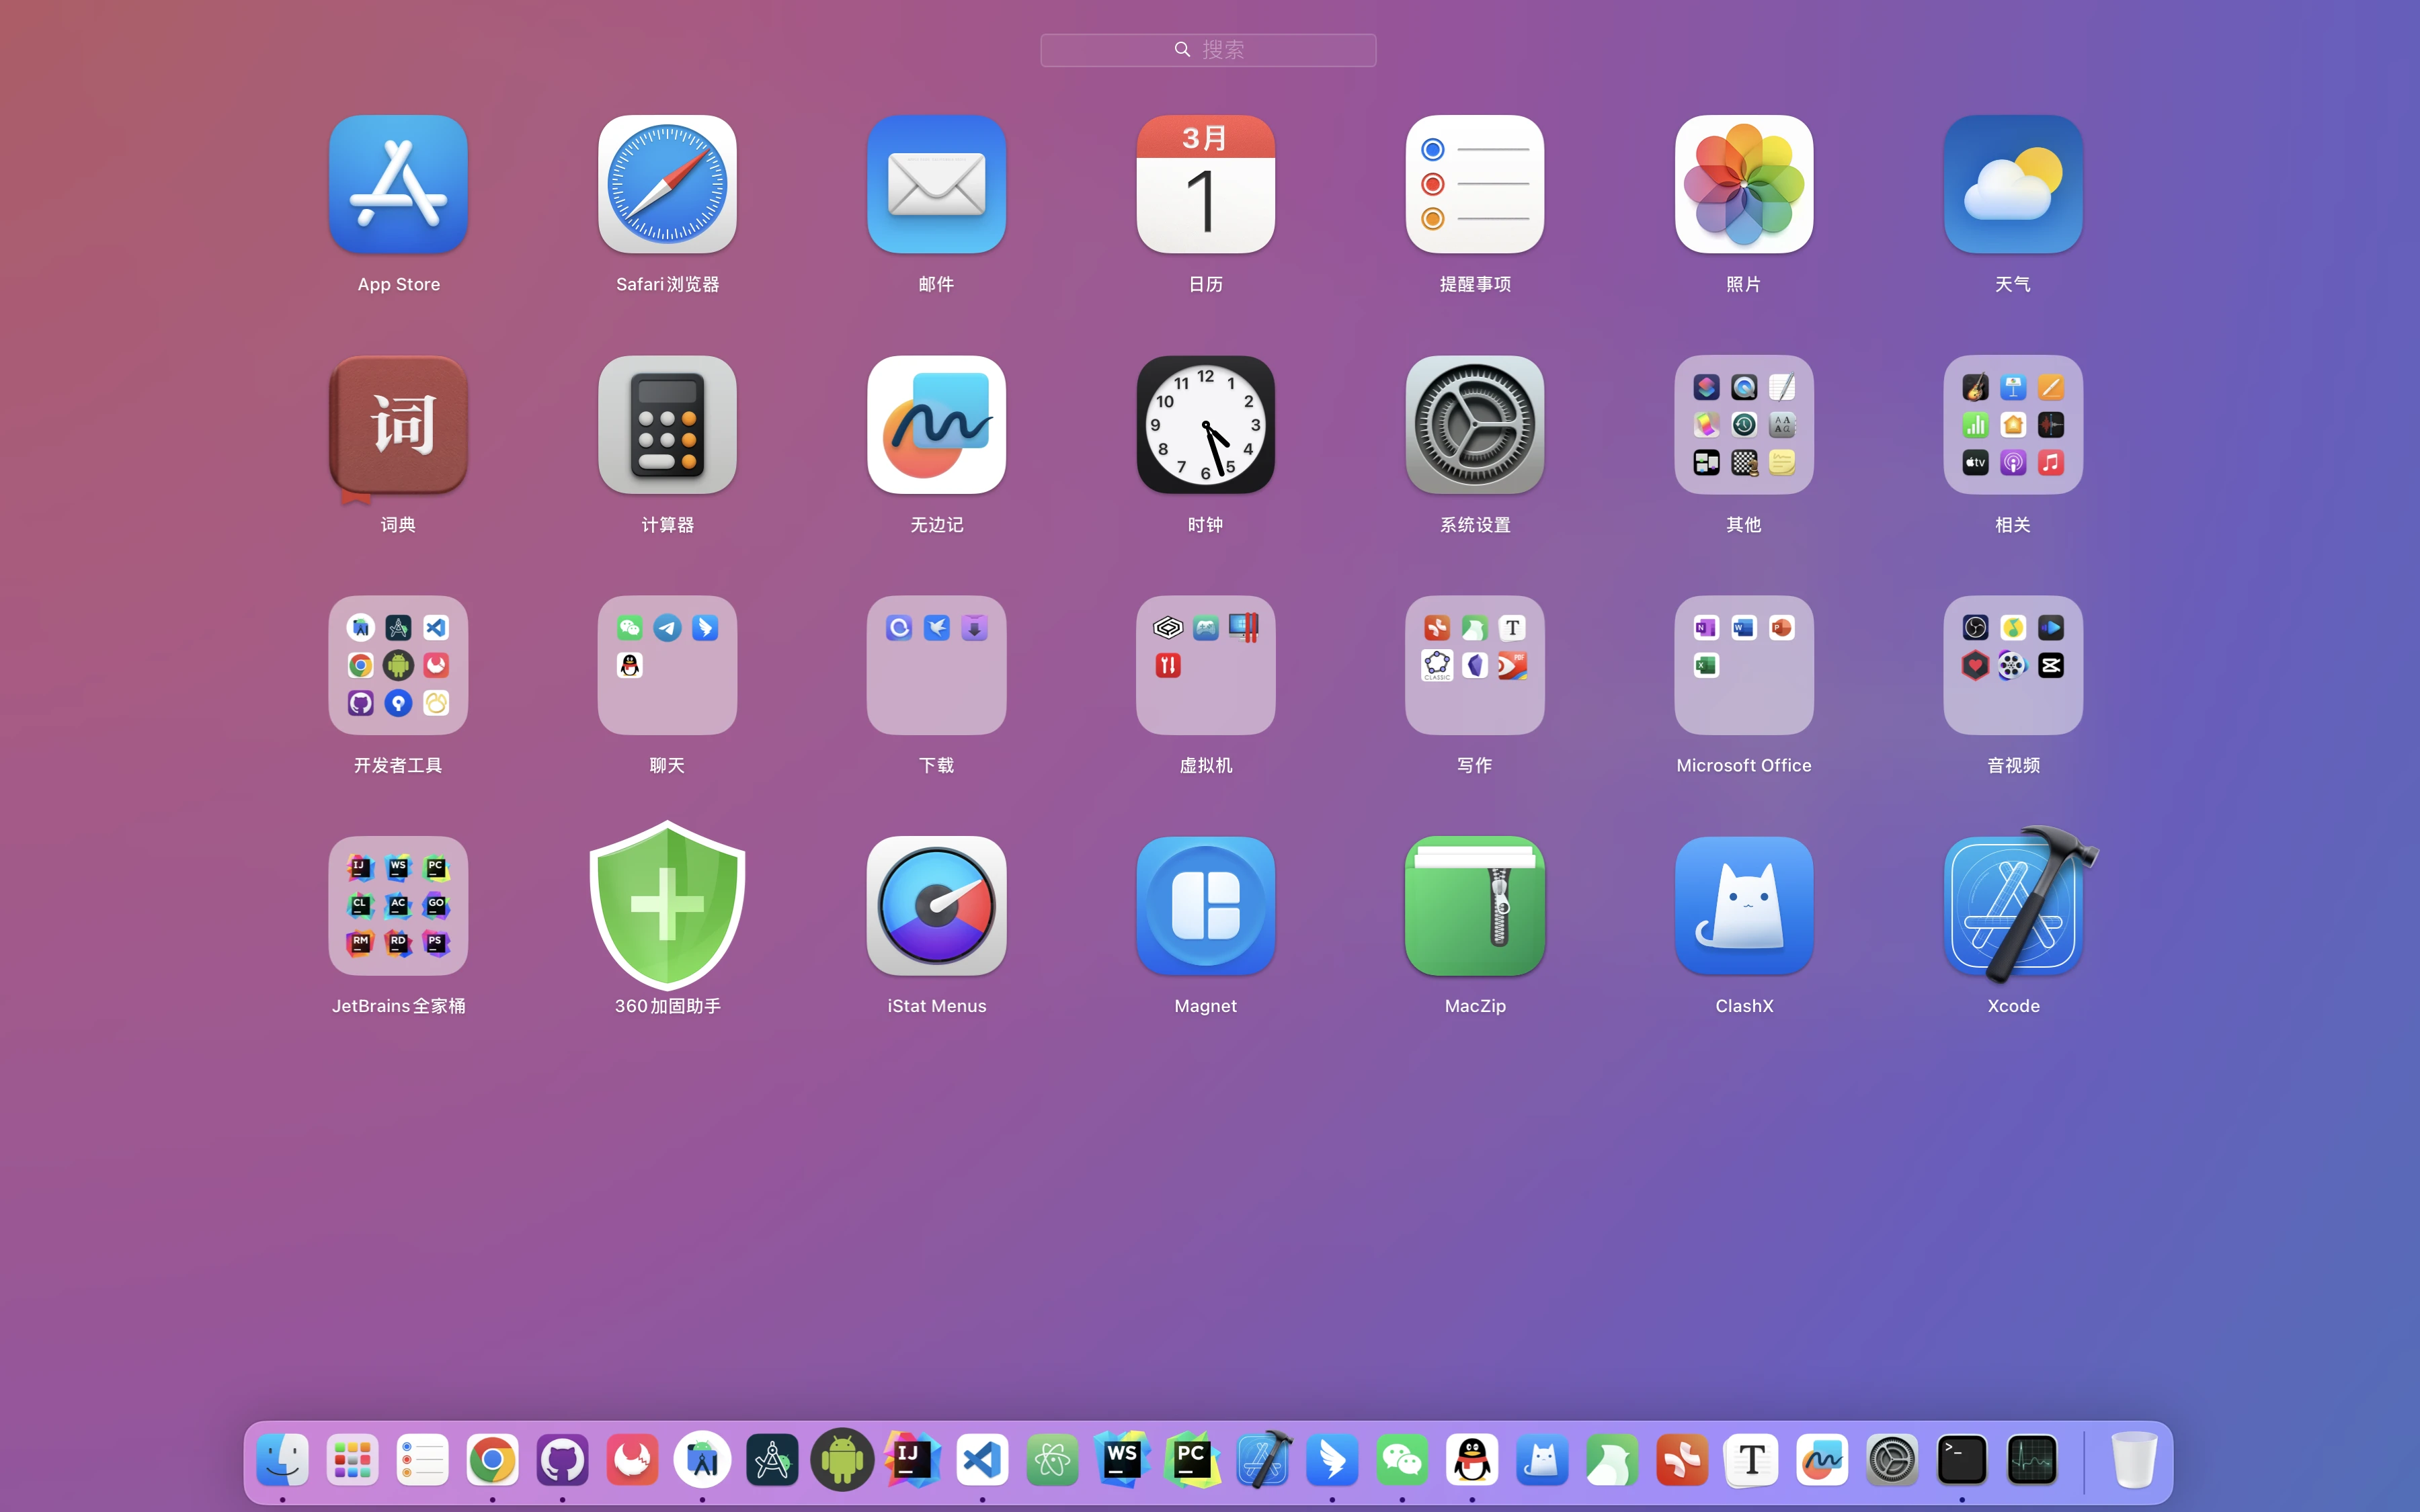Open iStat Menus
The image size is (2420, 1512).
[936, 906]
